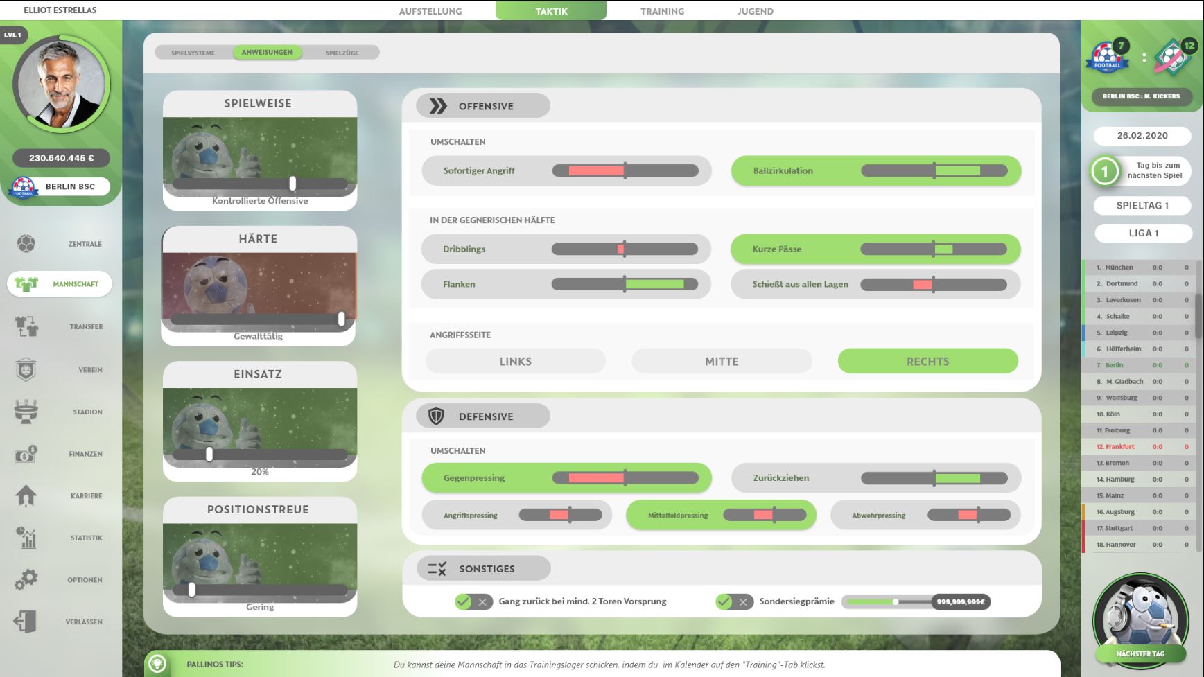
Task: Open Optionen using the gears icon
Action: tap(26, 580)
